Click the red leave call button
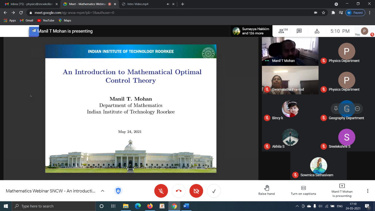This screenshot has height=211, width=375. (179, 191)
